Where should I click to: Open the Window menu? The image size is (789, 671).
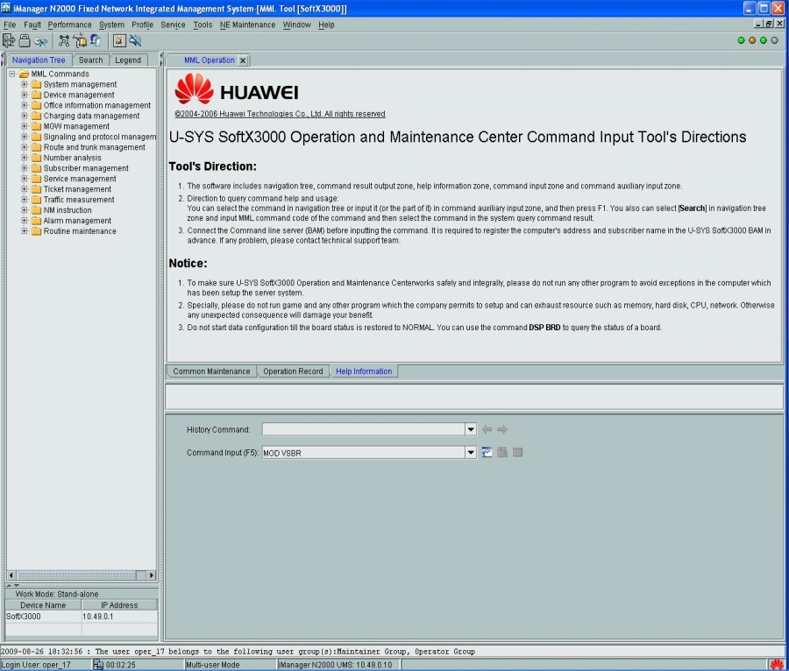pos(296,25)
